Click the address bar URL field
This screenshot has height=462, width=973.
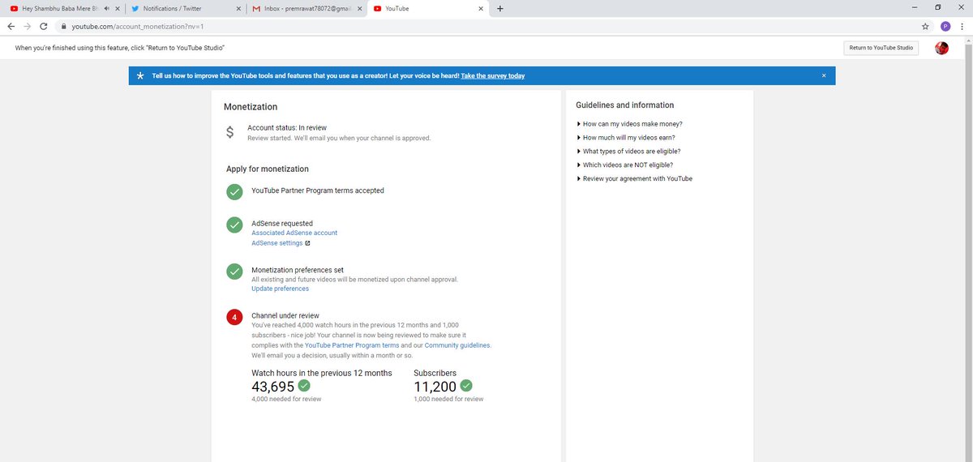[x=486, y=26]
